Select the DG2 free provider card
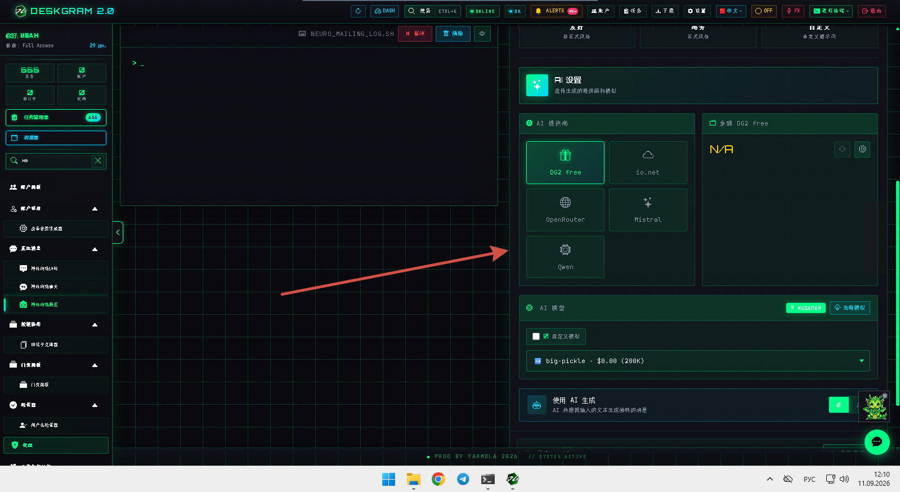 coord(565,163)
